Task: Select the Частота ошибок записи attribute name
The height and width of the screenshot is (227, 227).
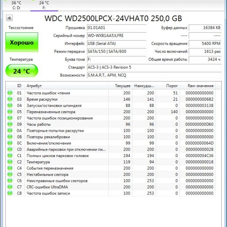Action: click(48, 193)
